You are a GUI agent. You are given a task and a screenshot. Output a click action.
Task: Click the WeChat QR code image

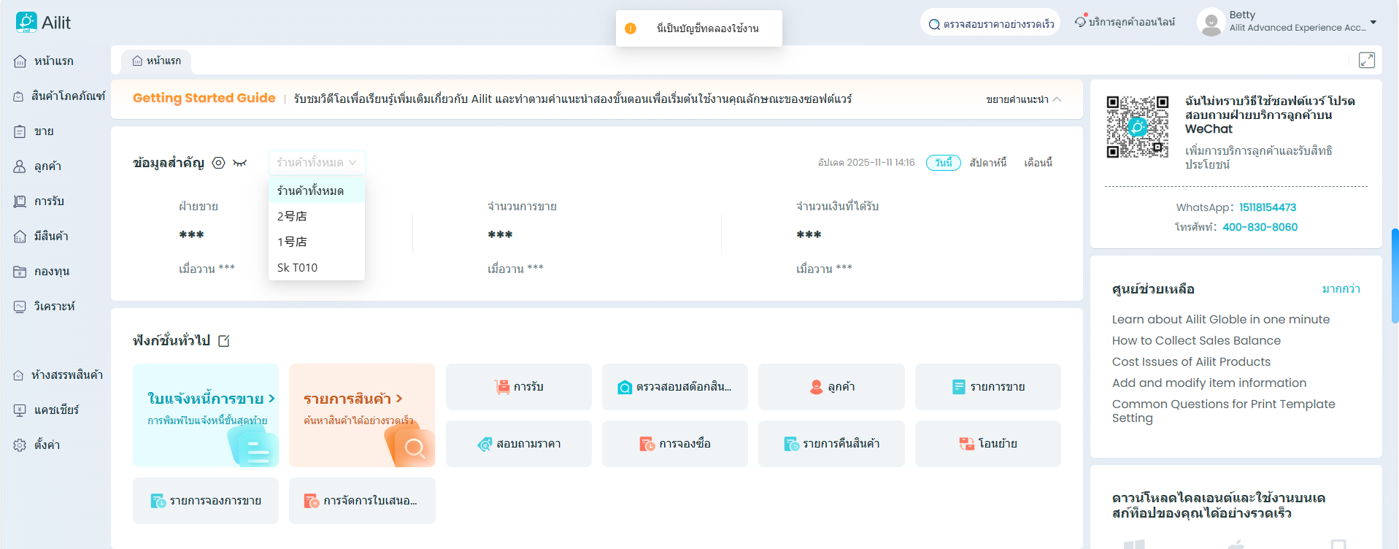1137,127
